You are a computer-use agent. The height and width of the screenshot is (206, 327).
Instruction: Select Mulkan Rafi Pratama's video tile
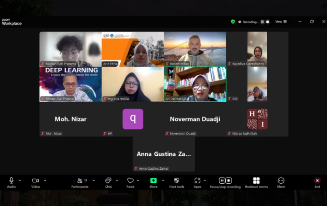pyautogui.click(x=71, y=49)
